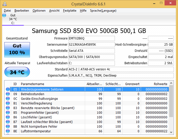
Task: Click the Schlecht... column header
Action: click(113, 84)
